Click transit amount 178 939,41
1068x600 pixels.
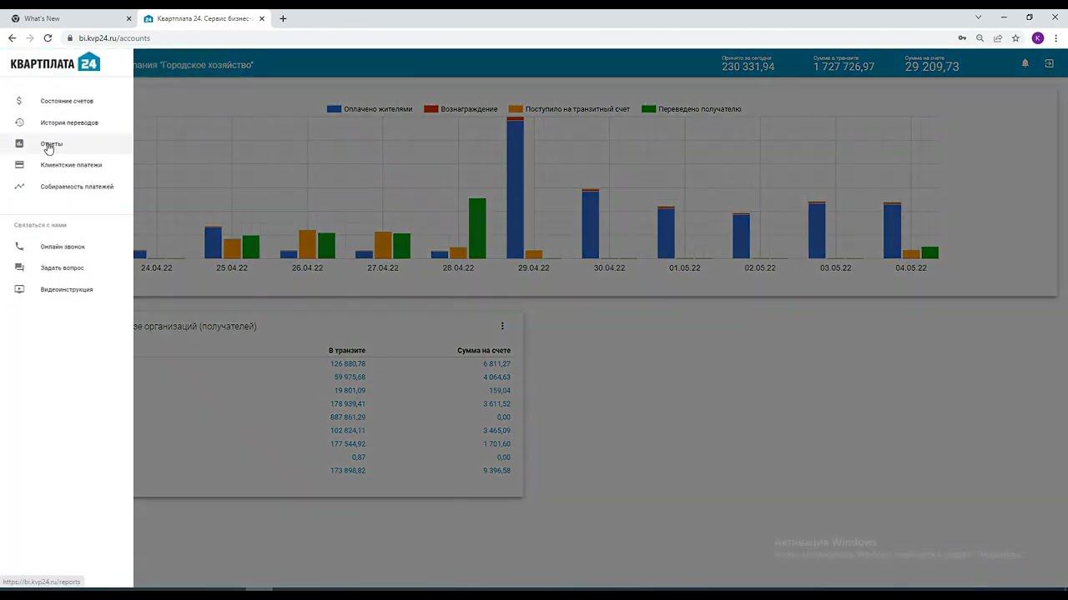click(348, 404)
